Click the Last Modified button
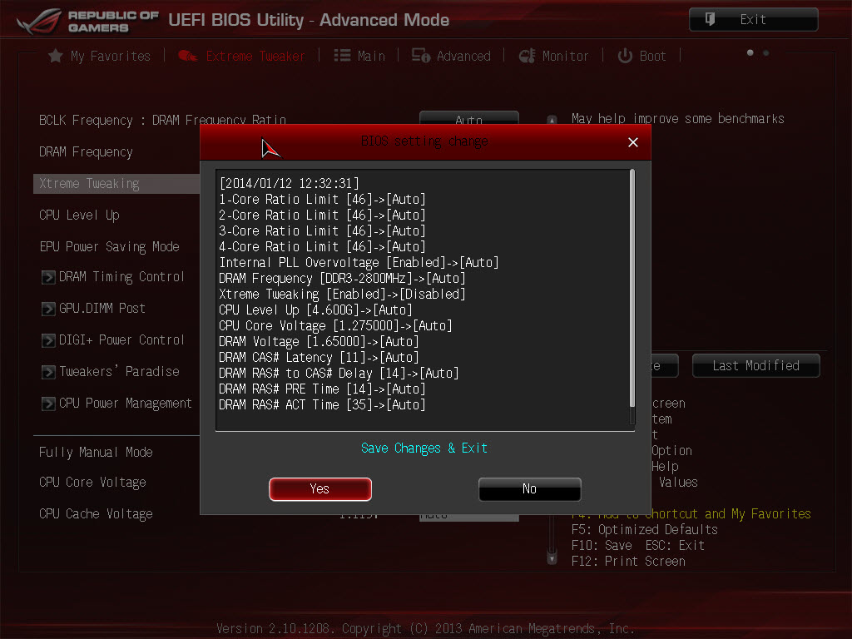852x639 pixels. [x=755, y=366]
